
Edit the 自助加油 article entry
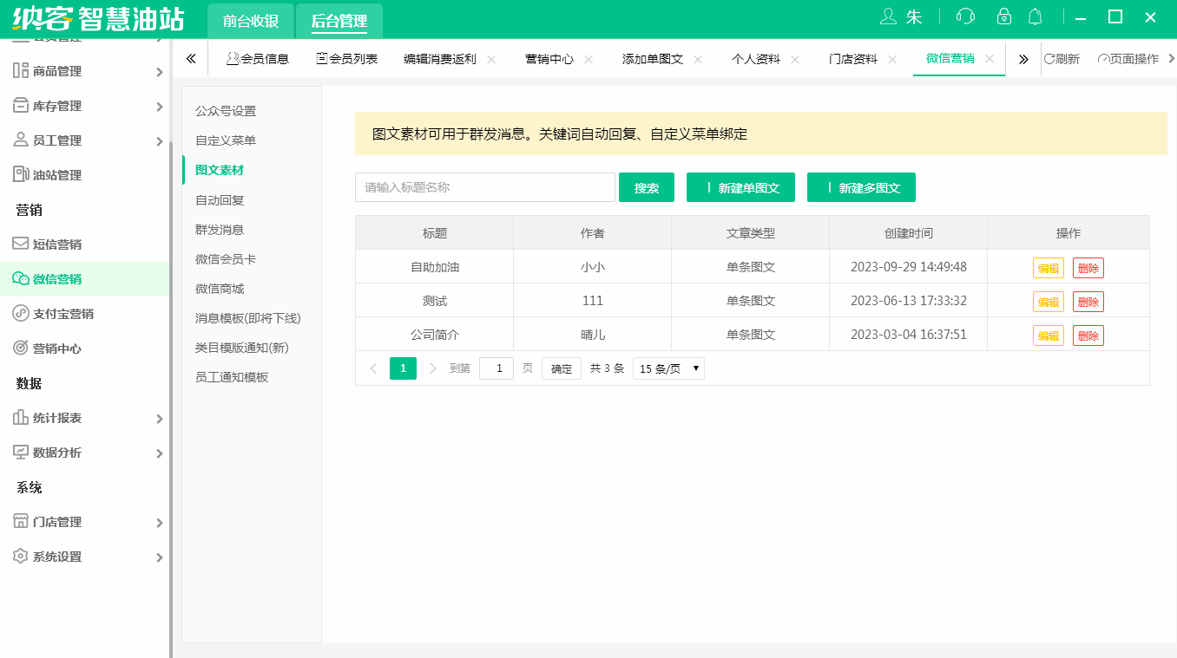click(1048, 268)
